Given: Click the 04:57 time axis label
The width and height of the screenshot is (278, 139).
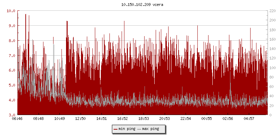Looking at the screenshot, I should pos(249,118).
